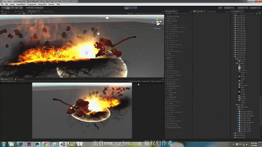262x147 pixels.
Task: Open the Cloud services button
Action: coord(220,8)
